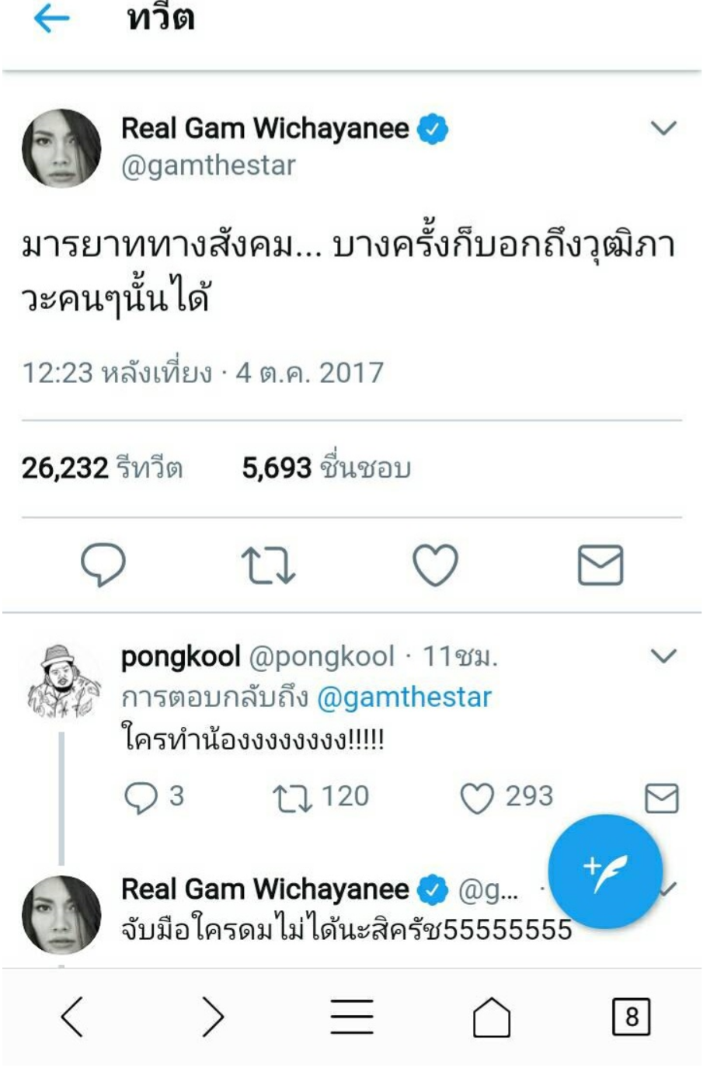
Task: Open the compose new tweet floating button
Action: click(605, 871)
